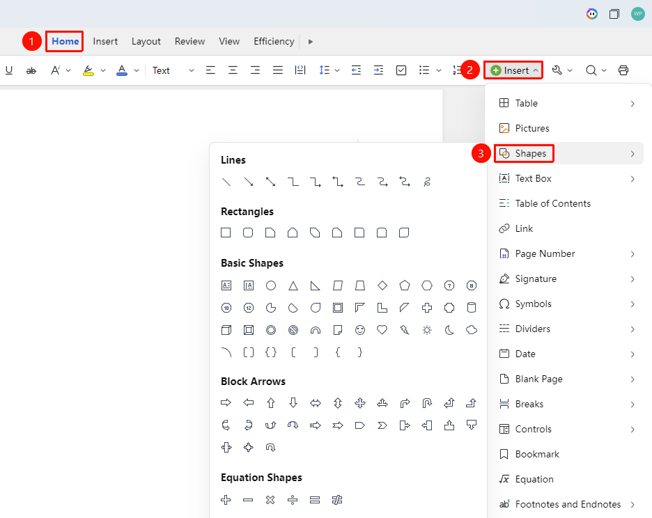
Task: Switch to the Review tab
Action: coord(189,42)
